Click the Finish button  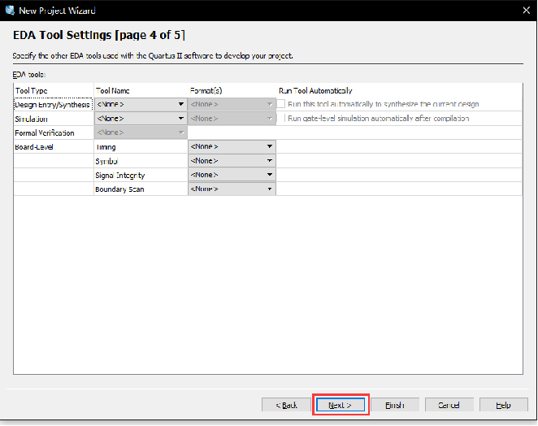395,405
